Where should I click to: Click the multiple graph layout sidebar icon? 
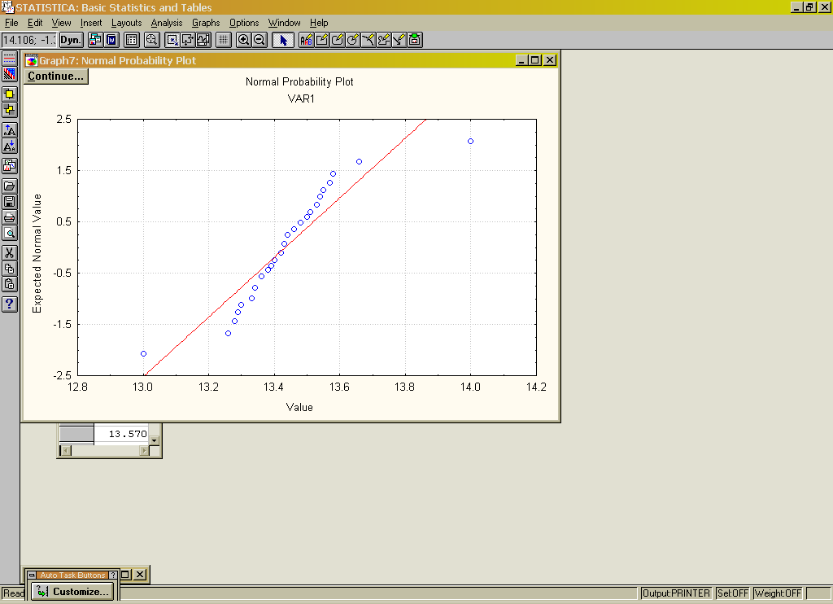10,166
